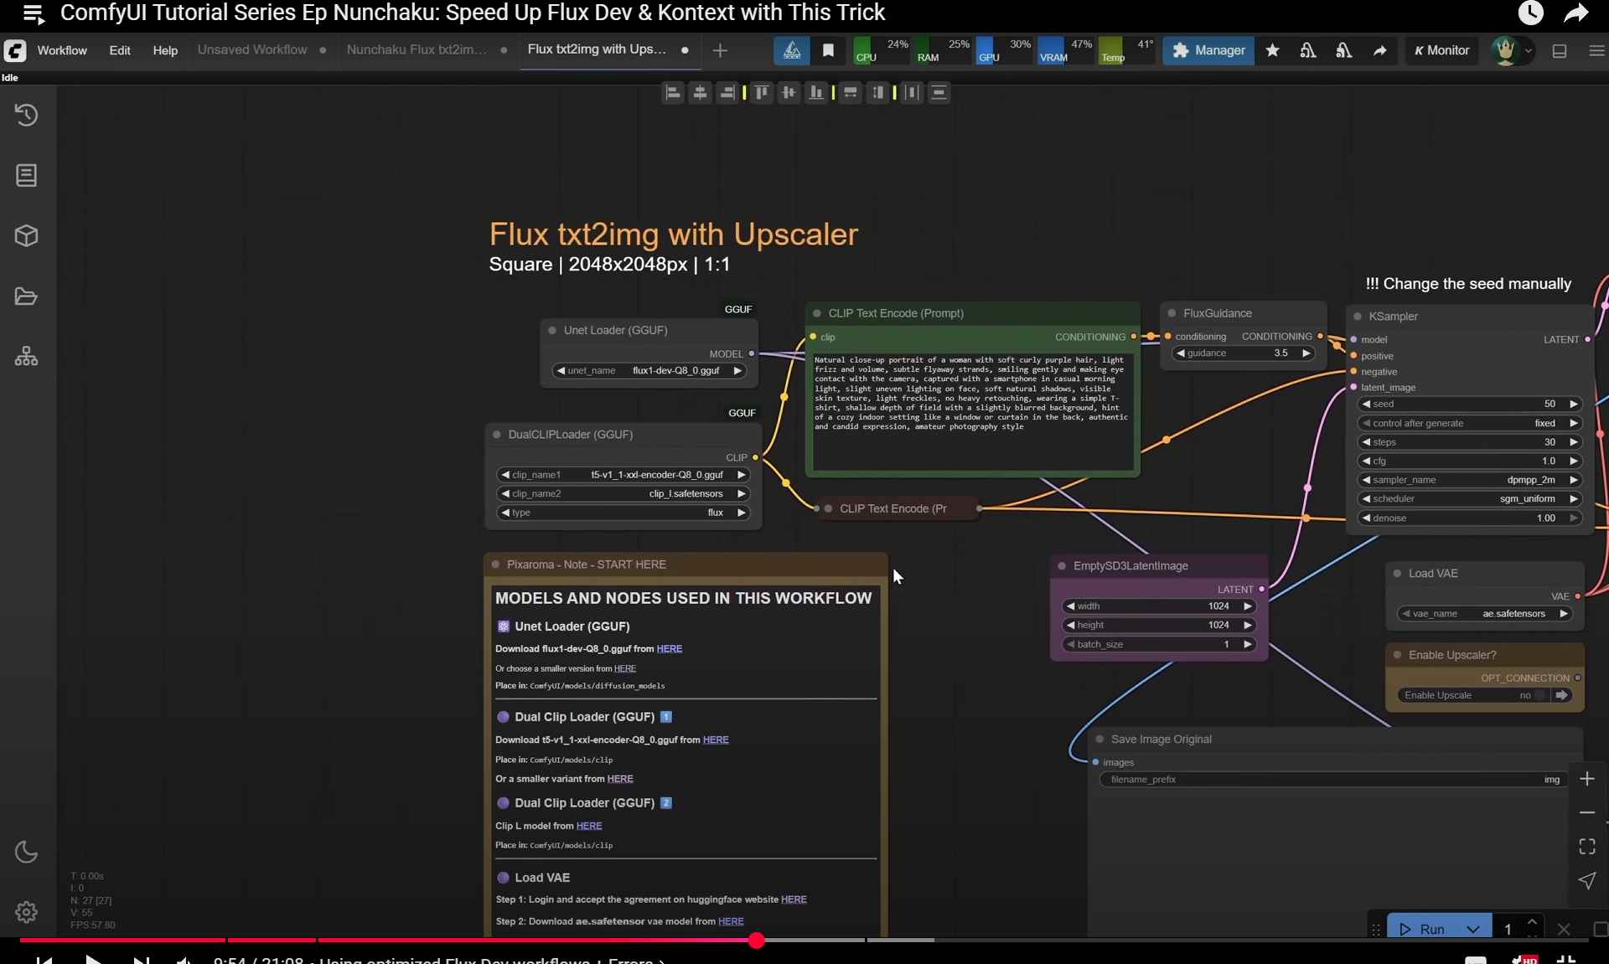Open the Workflow menu
This screenshot has height=964, width=1609.
tap(62, 50)
